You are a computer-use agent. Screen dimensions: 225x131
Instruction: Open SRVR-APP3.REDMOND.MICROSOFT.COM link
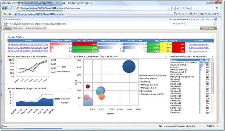coord(28,51)
